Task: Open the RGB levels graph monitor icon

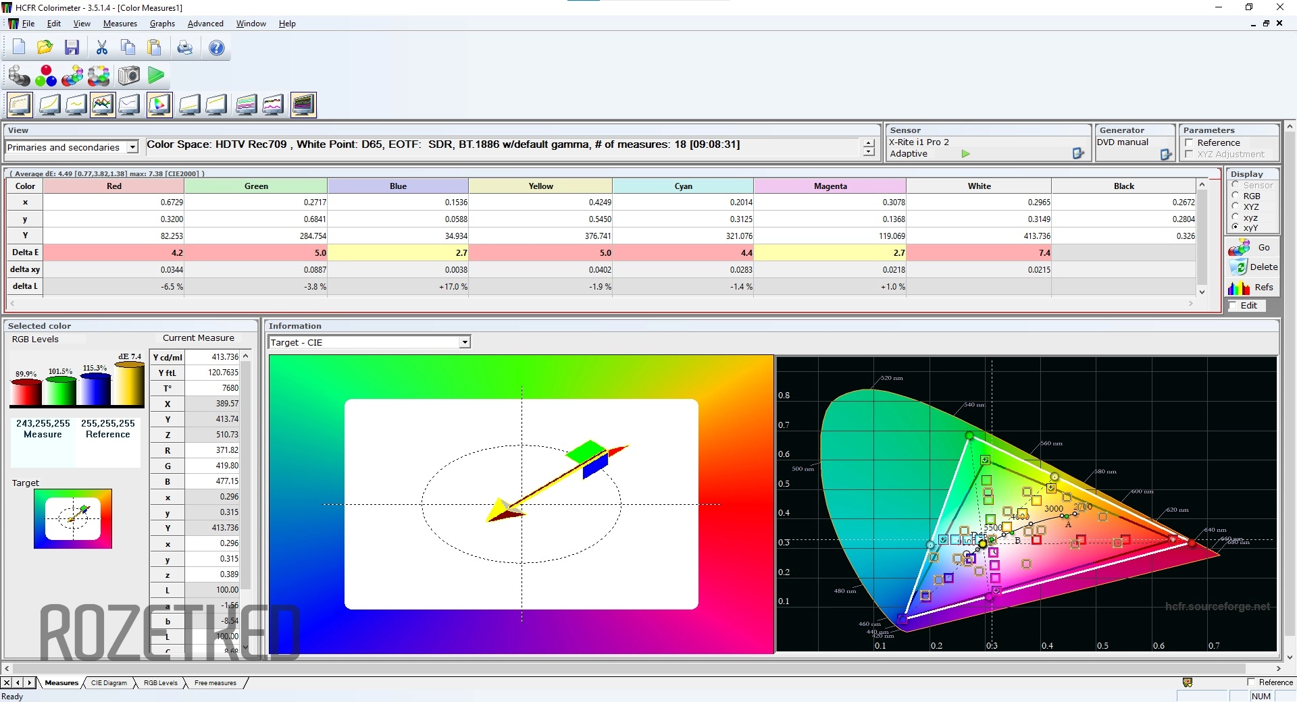Action: [x=103, y=105]
